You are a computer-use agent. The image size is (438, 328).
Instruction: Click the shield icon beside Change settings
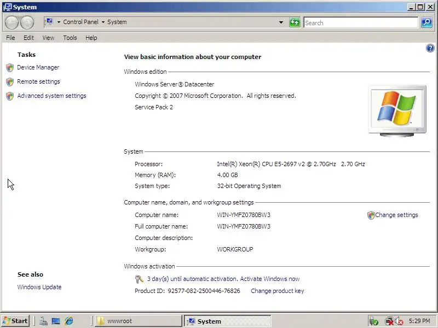371,215
